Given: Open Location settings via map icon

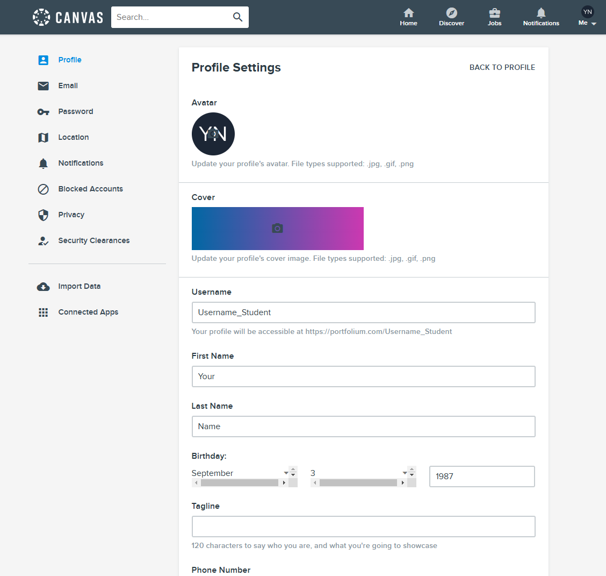Looking at the screenshot, I should pos(43,137).
